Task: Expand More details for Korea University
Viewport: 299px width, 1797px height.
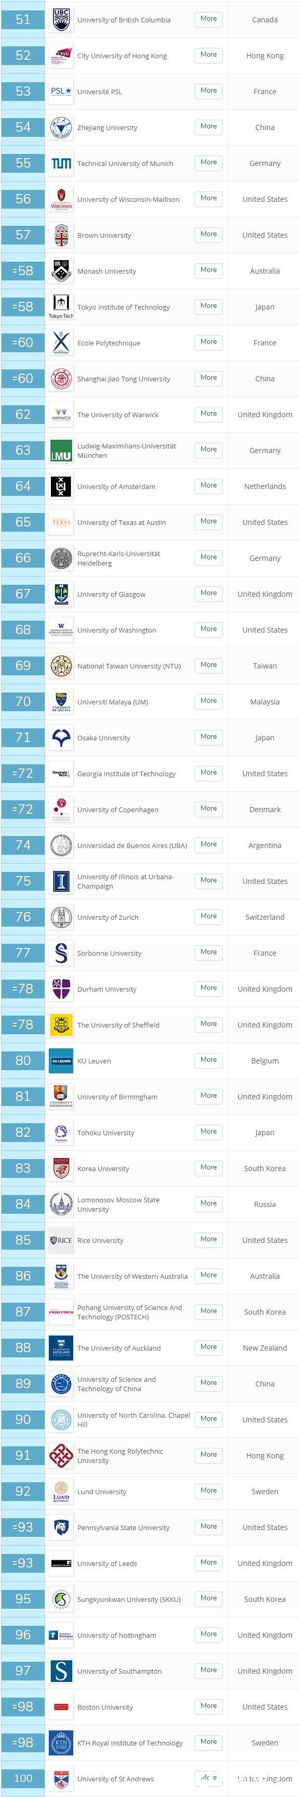Action: [x=209, y=1167]
